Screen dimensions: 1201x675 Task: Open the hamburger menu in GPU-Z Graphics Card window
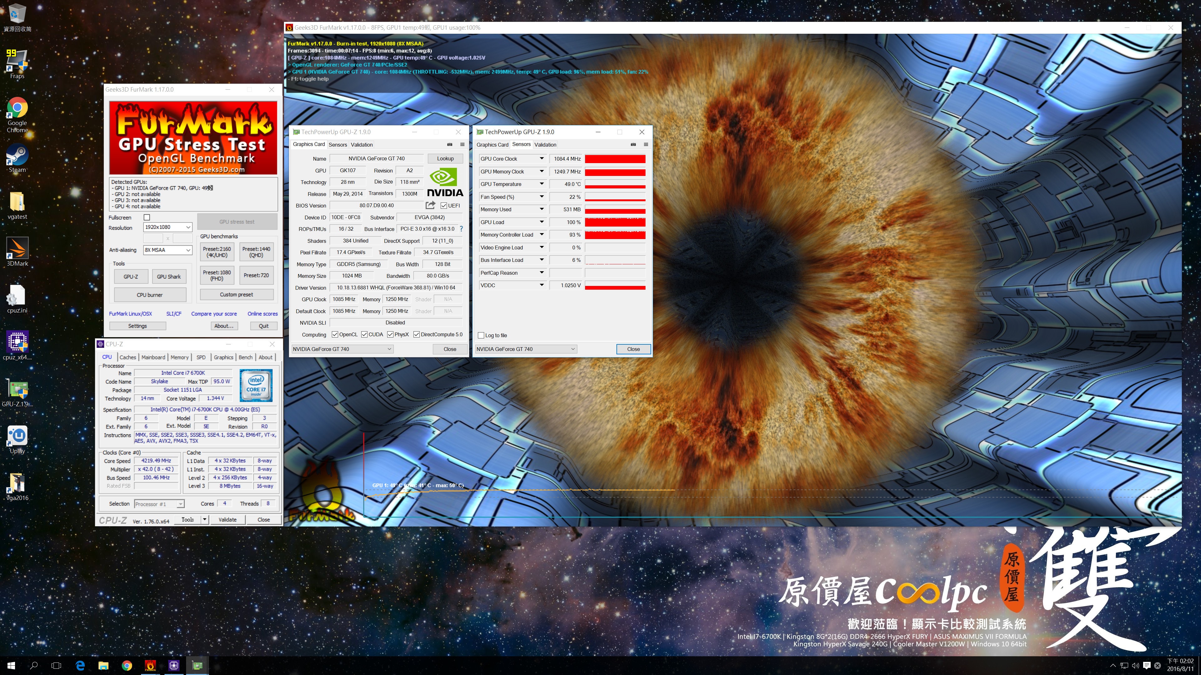click(x=462, y=144)
